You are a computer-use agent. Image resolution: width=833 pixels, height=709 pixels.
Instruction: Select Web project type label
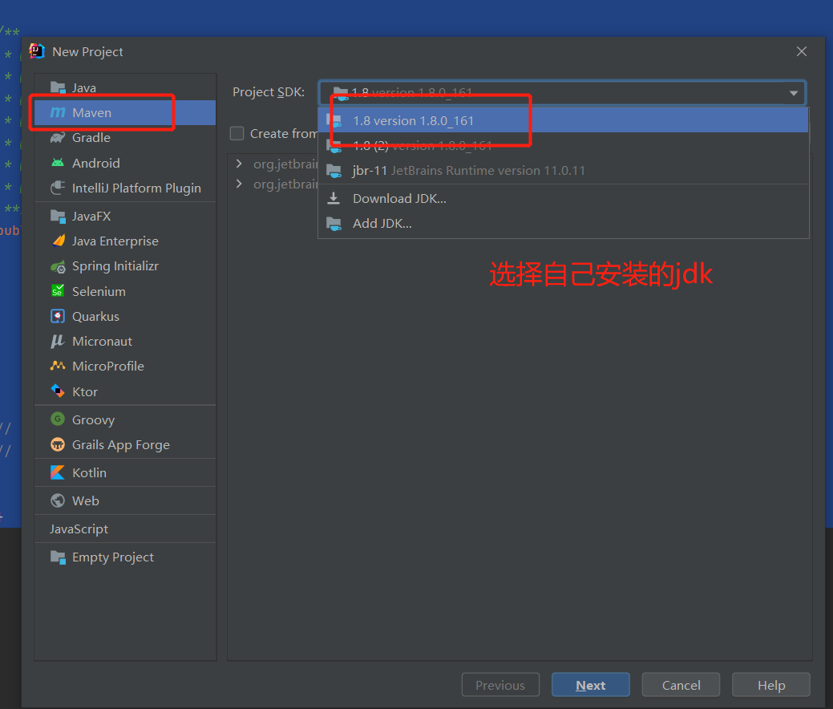click(x=86, y=500)
